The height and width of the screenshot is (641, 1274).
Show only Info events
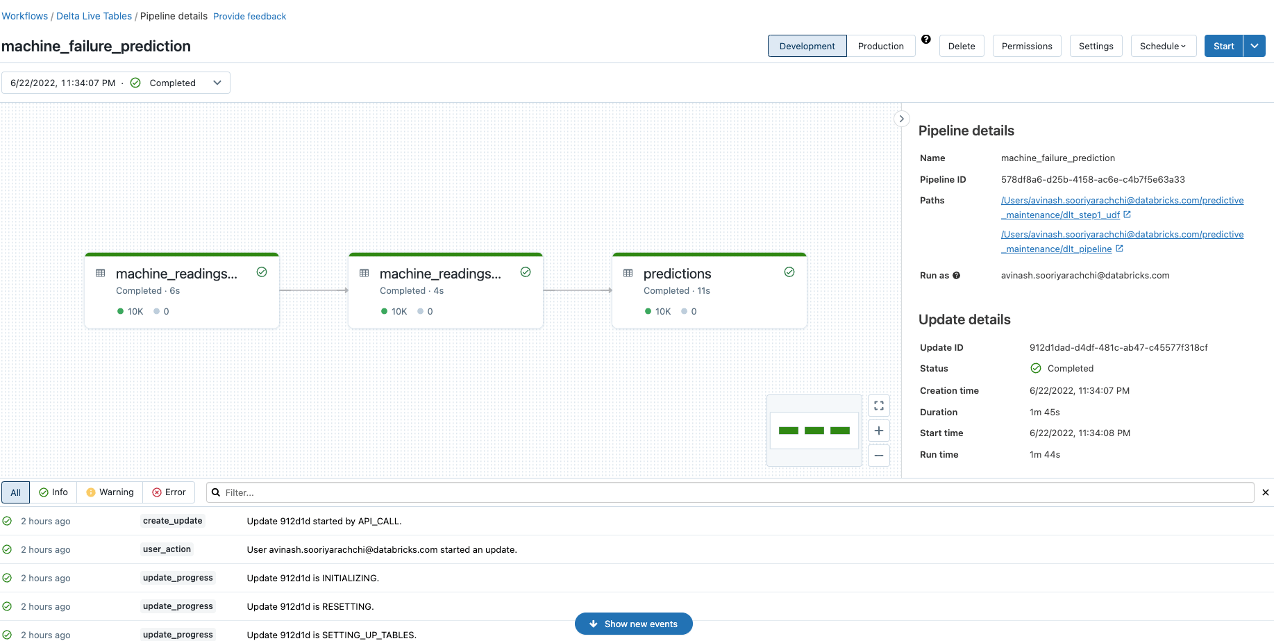53,492
